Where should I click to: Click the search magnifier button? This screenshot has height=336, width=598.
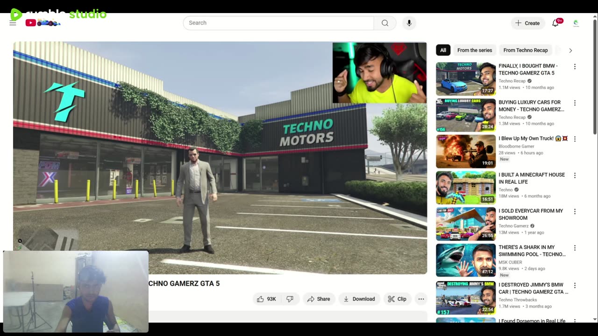coord(385,23)
